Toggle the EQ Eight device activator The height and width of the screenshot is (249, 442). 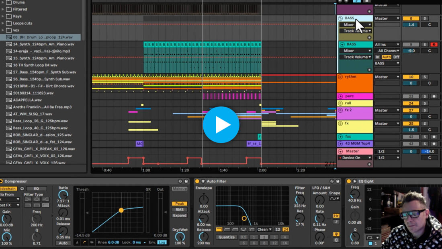(x=349, y=181)
